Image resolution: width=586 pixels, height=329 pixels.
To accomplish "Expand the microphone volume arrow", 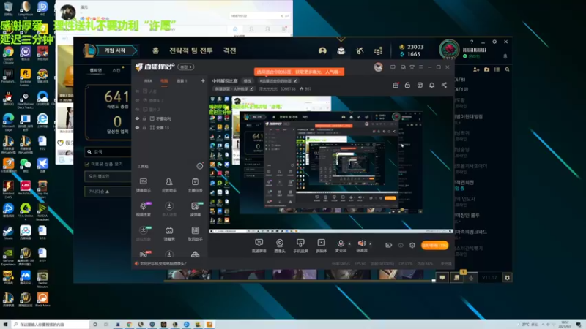I will (349, 244).
